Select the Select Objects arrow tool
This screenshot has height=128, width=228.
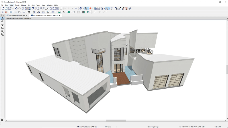[3, 12]
